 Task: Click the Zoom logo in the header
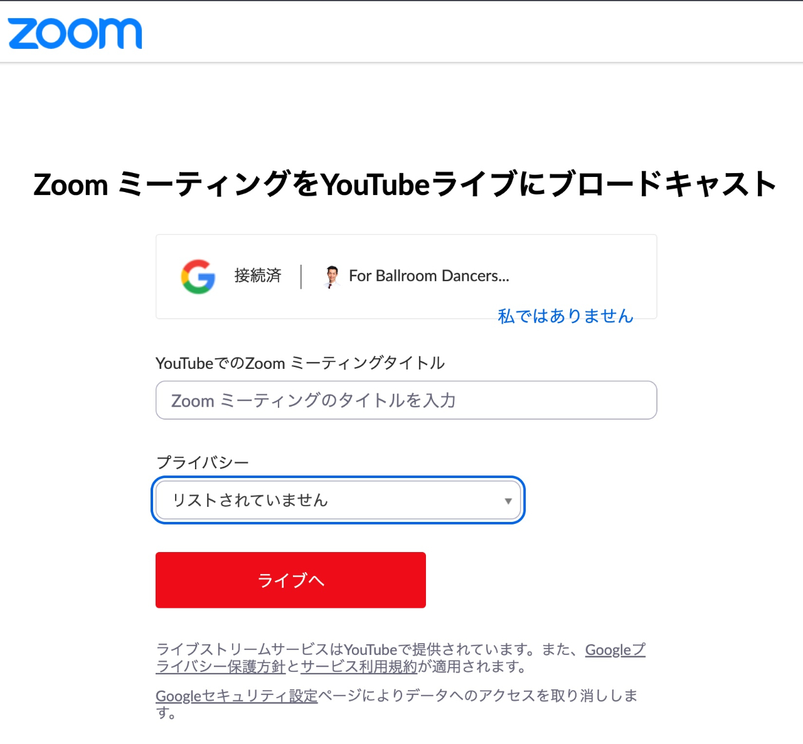pos(75,33)
